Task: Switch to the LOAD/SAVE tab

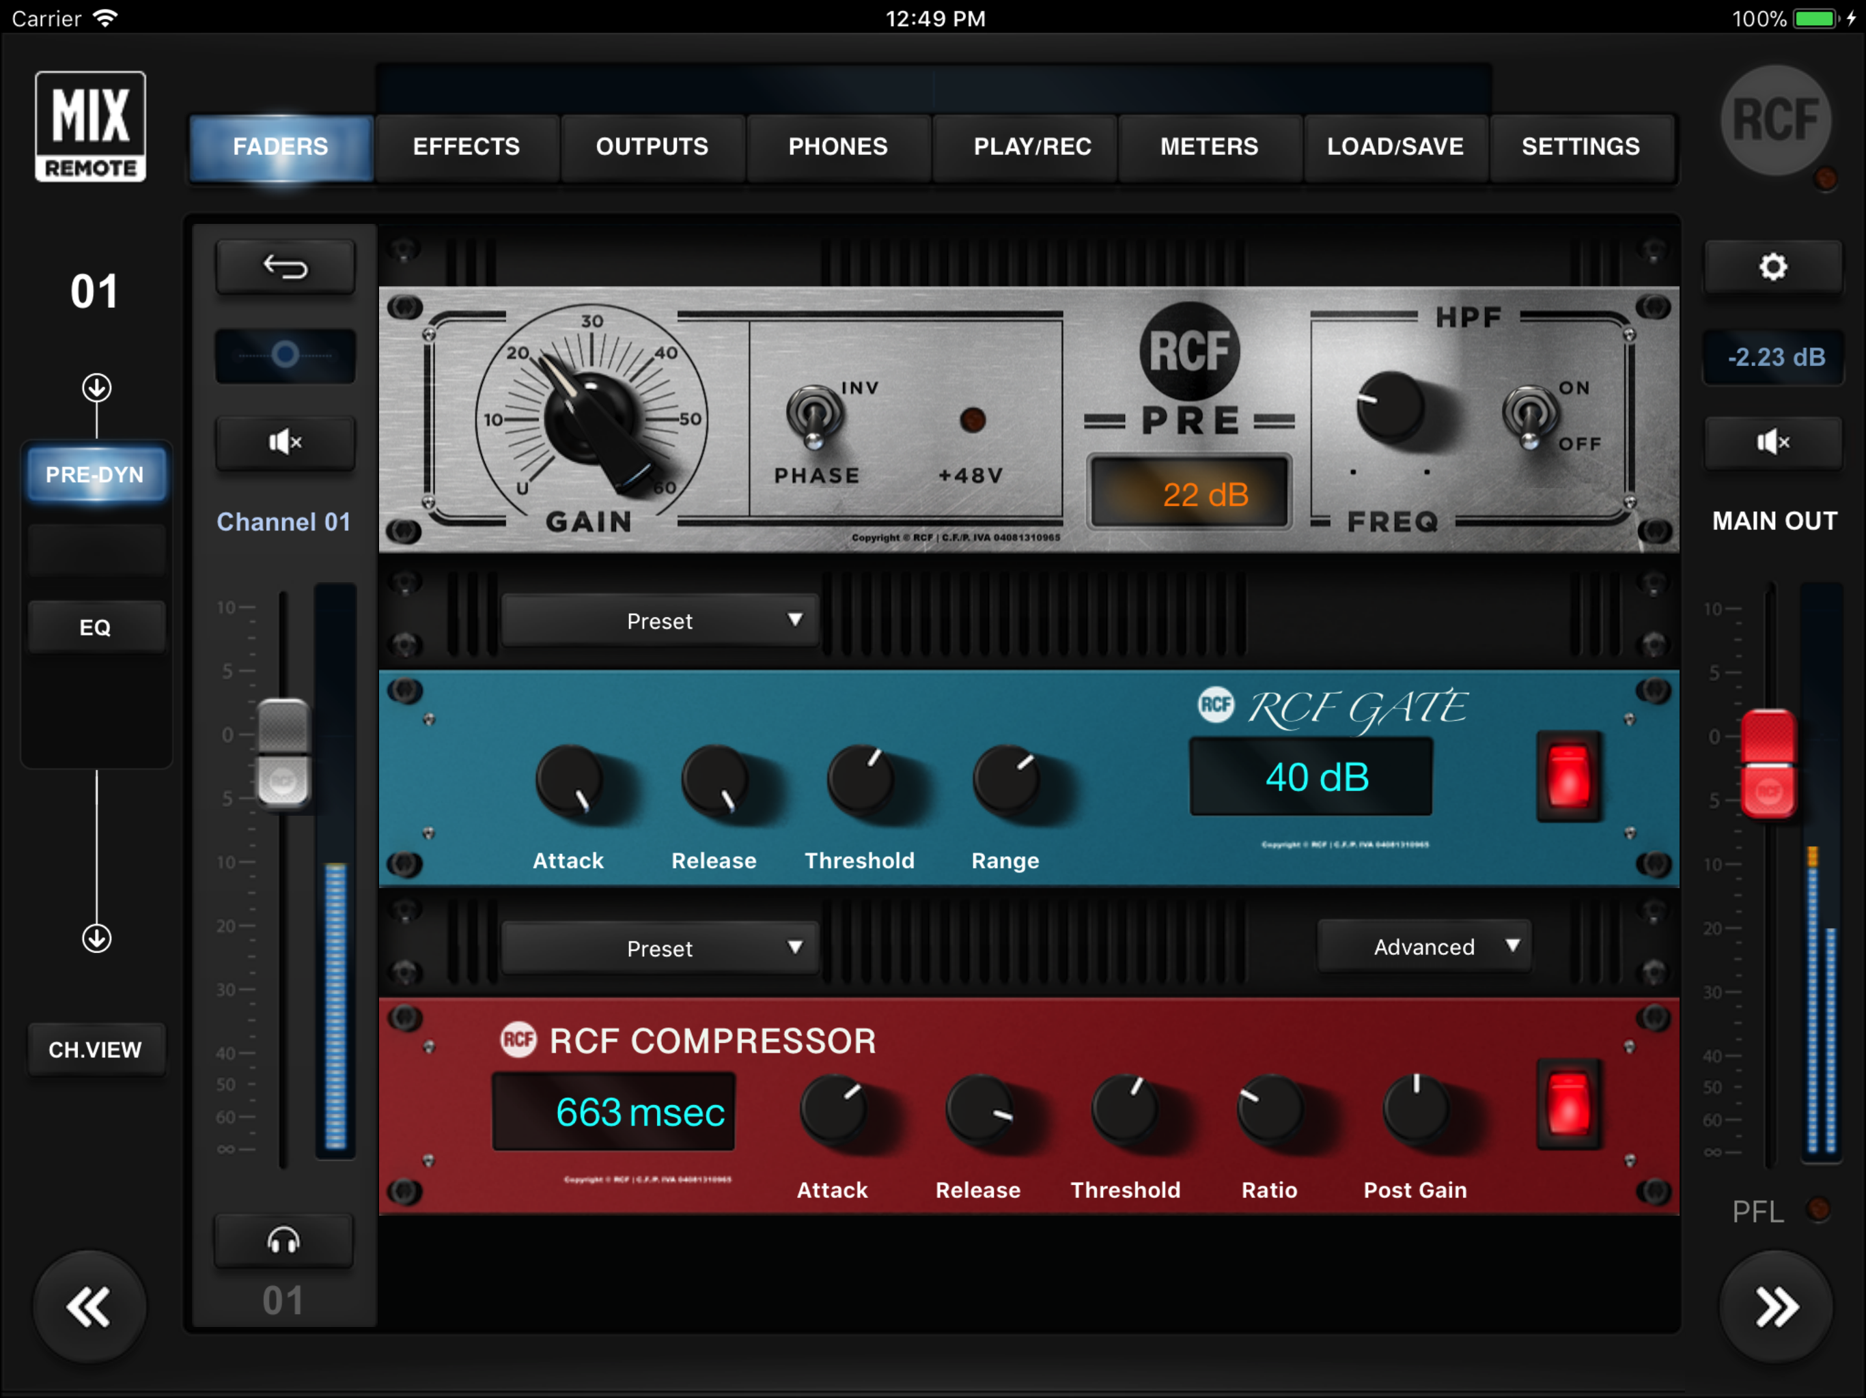Action: coord(1395,147)
